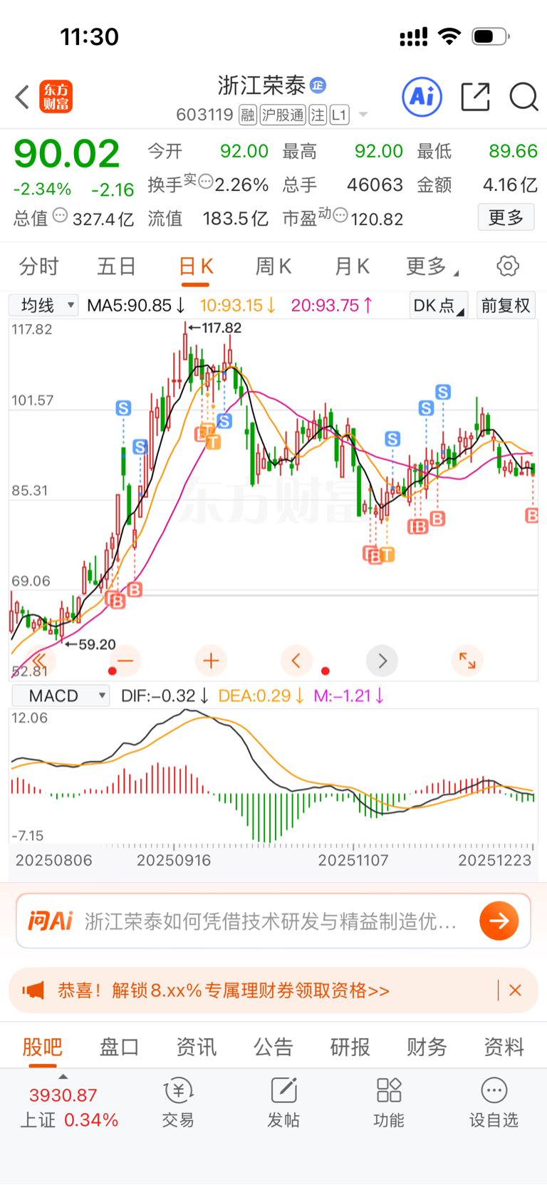Open the 盘口 tab
This screenshot has height=1185, width=547.
pyautogui.click(x=119, y=1047)
